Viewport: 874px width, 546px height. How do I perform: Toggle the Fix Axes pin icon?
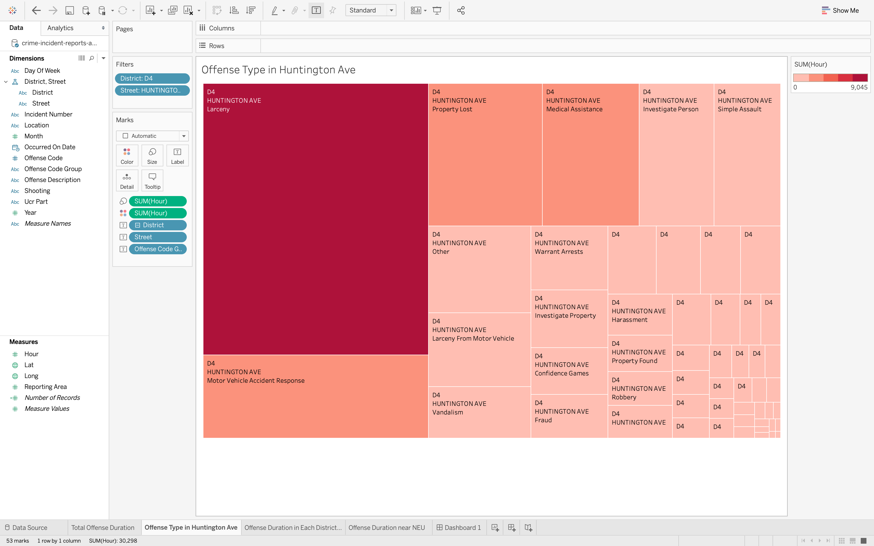pyautogui.click(x=333, y=10)
